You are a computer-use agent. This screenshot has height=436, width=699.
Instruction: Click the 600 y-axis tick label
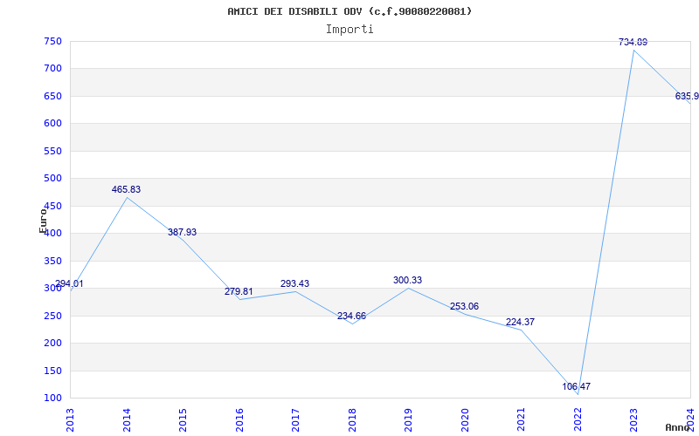point(52,123)
